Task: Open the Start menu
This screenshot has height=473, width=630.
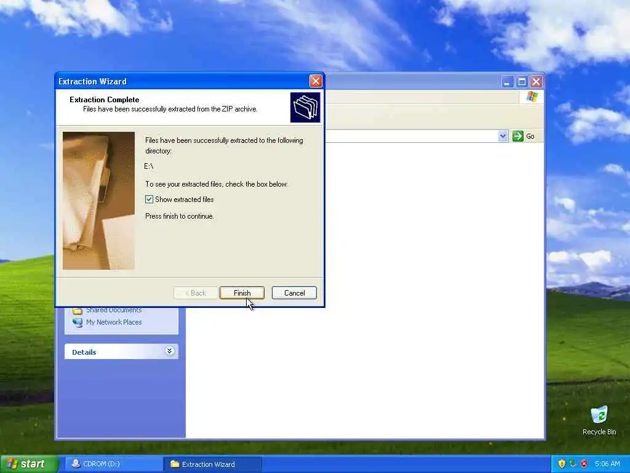Action: (29, 464)
